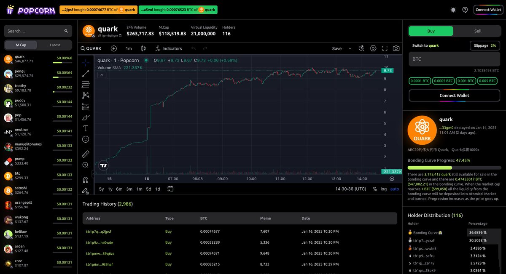Switch to quark input currency
This screenshot has height=274, width=506.
(425, 45)
